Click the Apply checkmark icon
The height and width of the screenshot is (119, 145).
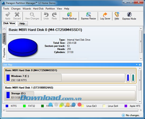(x=8, y=14)
